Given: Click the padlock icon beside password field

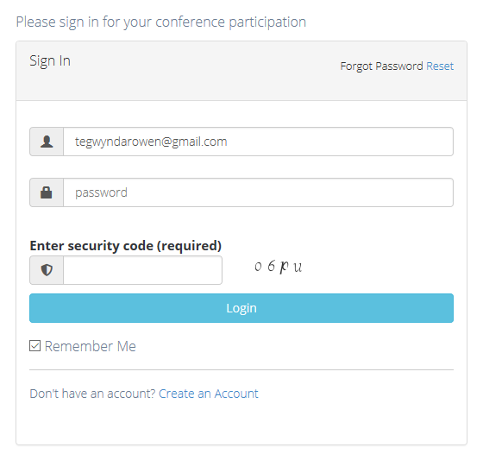Looking at the screenshot, I should pos(47,192).
